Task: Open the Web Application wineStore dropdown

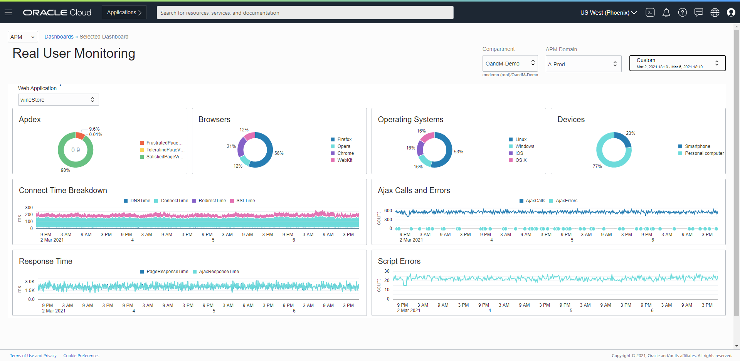Action: tap(58, 99)
